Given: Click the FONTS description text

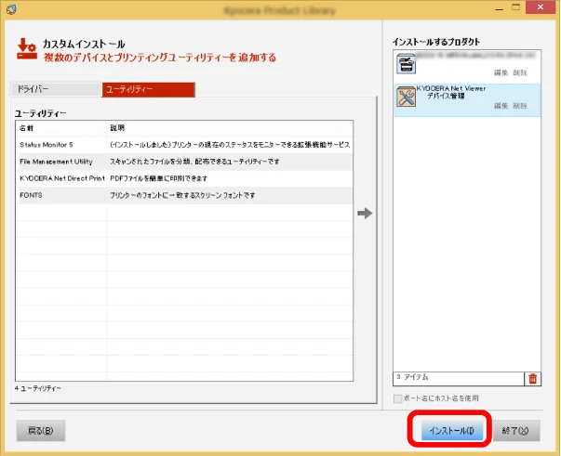Looking at the screenshot, I should [x=182, y=195].
